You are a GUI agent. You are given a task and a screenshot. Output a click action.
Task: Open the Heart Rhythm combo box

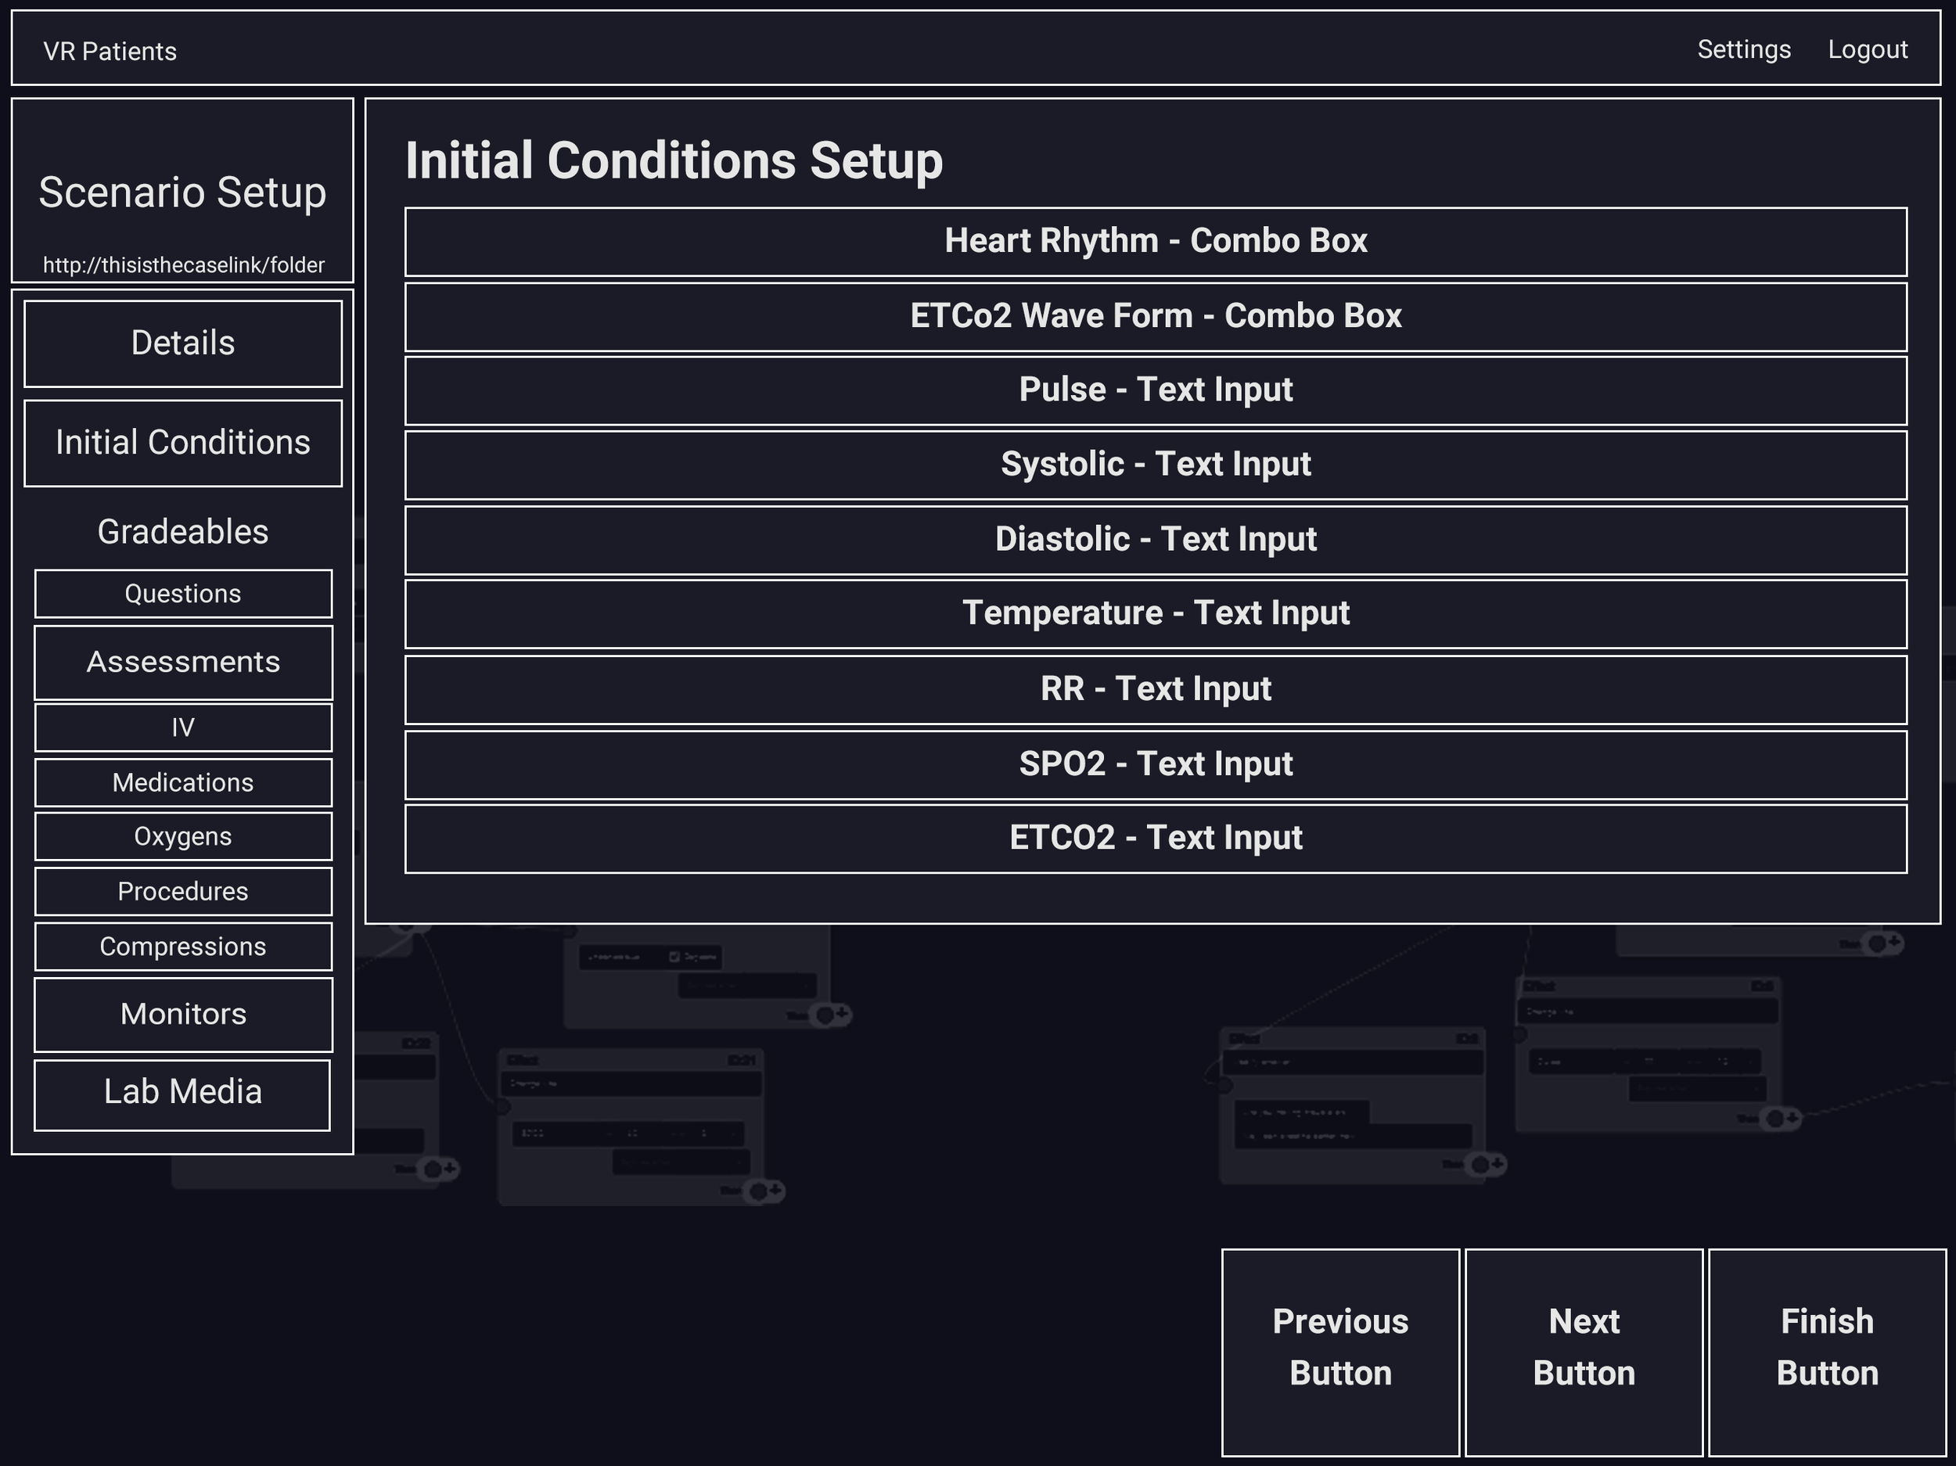coord(1155,242)
